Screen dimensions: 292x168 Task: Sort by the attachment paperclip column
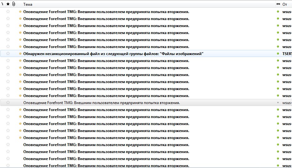point(14,4)
